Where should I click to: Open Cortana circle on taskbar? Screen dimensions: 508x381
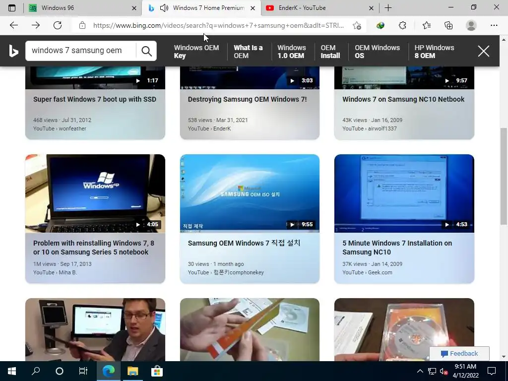click(60, 371)
